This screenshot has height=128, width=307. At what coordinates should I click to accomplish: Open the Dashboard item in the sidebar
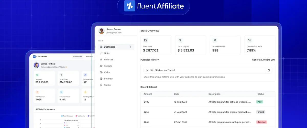(x=116, y=47)
